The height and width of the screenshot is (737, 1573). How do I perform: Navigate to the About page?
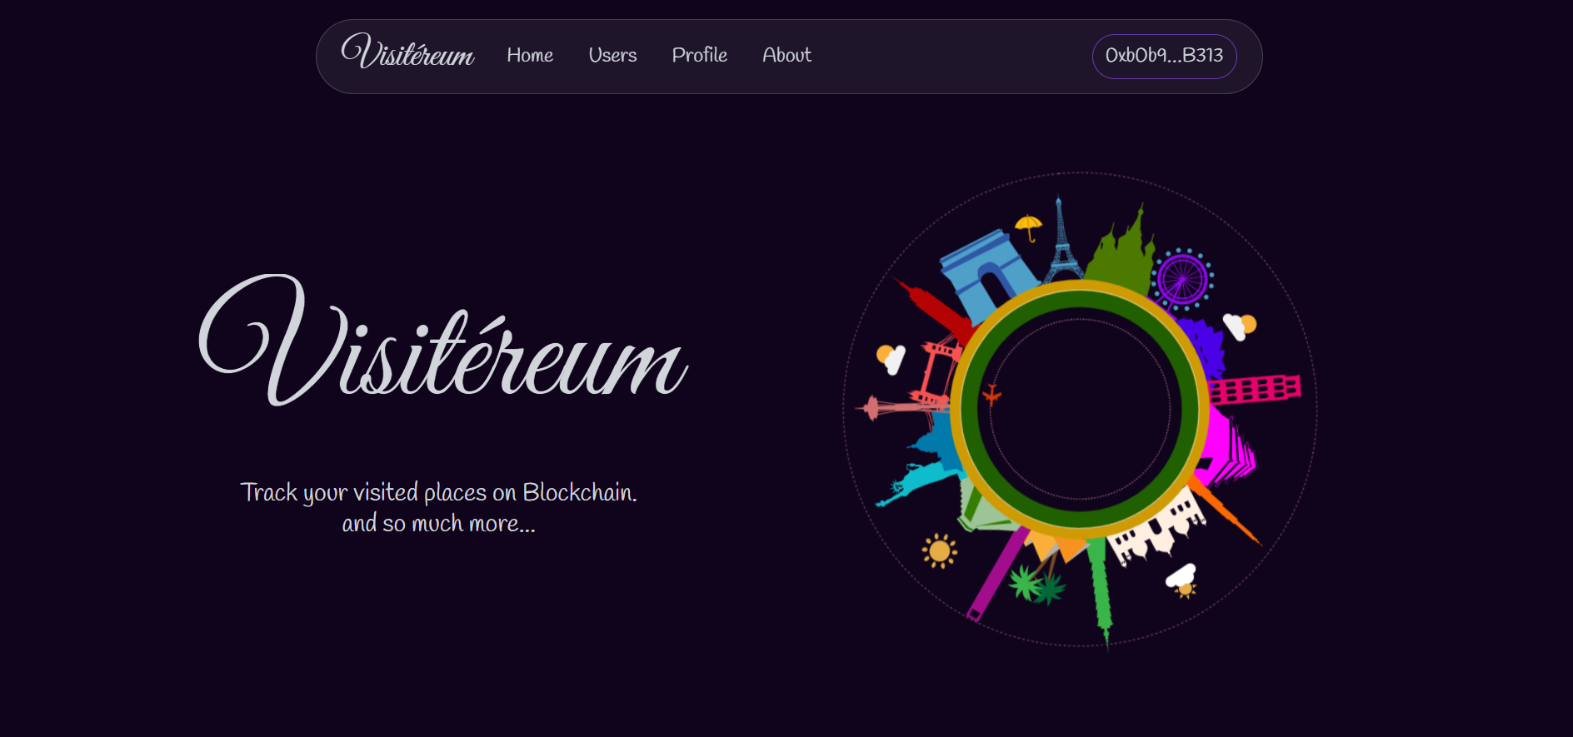(x=786, y=55)
